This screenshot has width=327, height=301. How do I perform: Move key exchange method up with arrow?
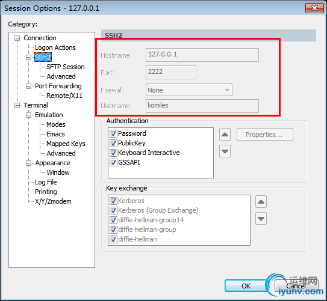[x=261, y=202]
